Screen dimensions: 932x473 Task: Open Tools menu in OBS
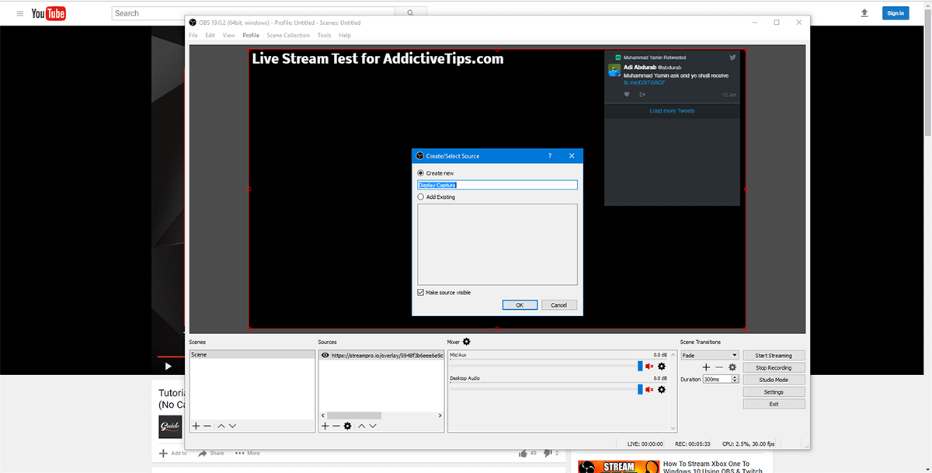click(324, 35)
